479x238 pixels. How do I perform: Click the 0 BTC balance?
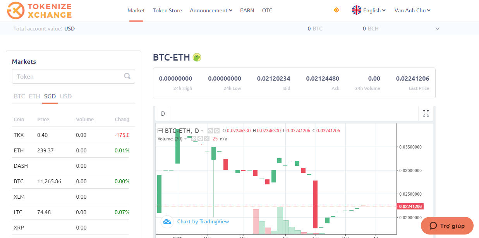(315, 29)
